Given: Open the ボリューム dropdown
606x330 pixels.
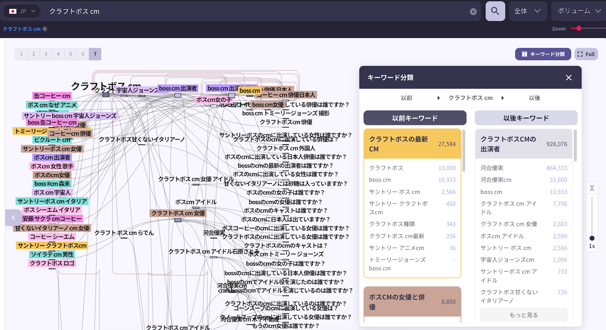Looking at the screenshot, I should tap(579, 11).
